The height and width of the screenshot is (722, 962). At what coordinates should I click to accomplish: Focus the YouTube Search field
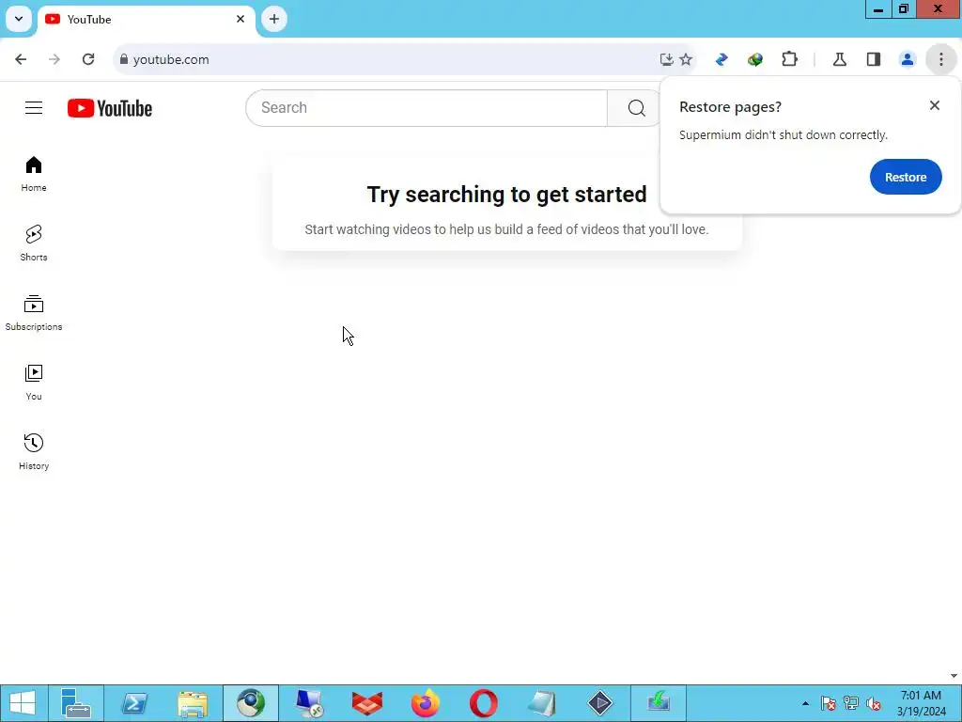click(427, 108)
